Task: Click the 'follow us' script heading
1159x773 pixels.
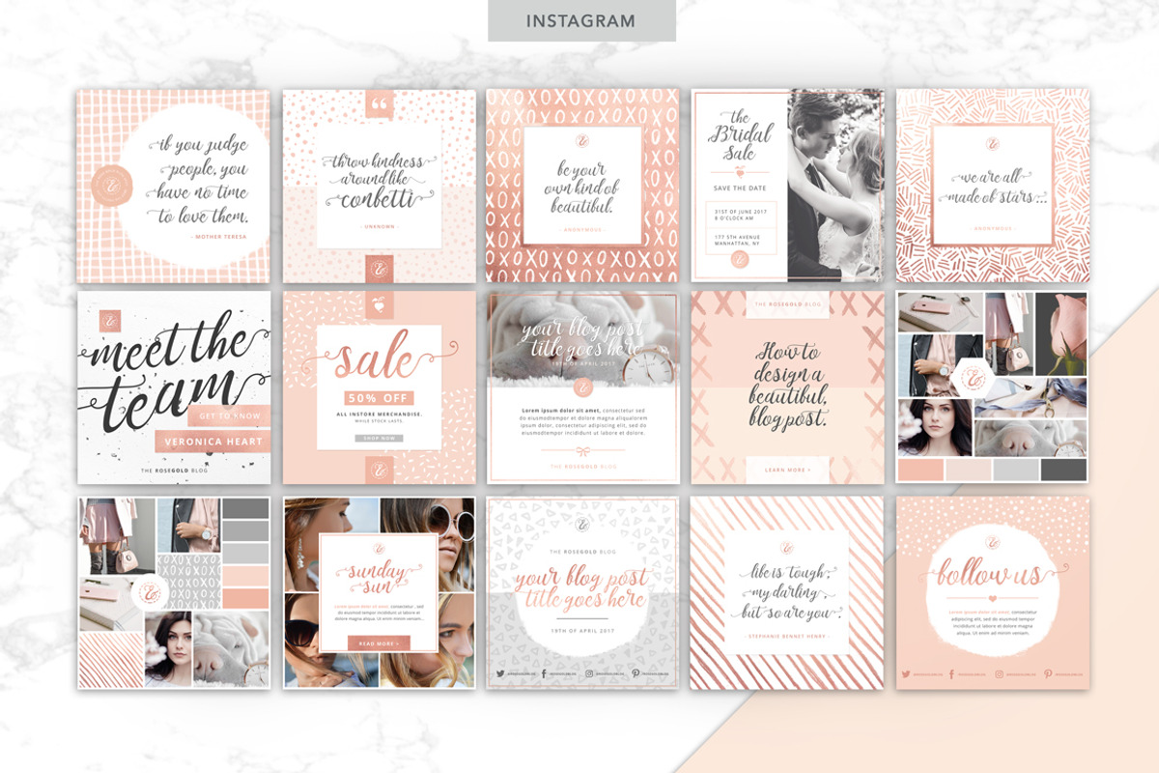Action: 992,571
